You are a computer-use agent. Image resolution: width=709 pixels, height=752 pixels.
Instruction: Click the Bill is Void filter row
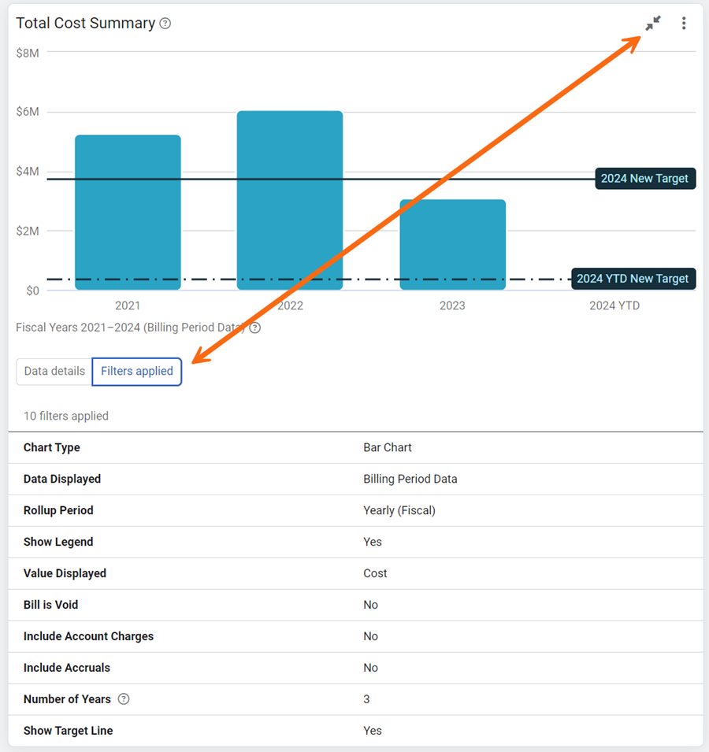point(355,605)
